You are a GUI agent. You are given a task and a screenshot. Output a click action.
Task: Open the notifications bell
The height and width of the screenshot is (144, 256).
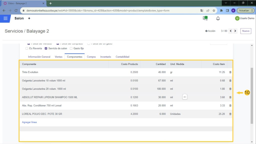click(218, 18)
